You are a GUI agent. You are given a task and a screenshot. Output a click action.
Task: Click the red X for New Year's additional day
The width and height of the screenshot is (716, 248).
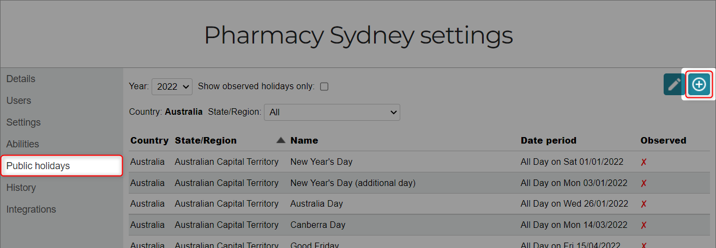643,183
